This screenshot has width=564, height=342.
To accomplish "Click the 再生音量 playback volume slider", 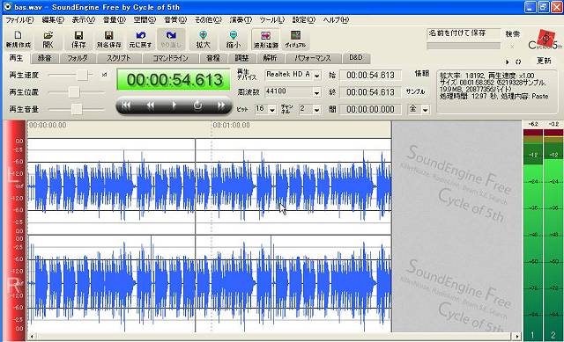I will (x=77, y=109).
